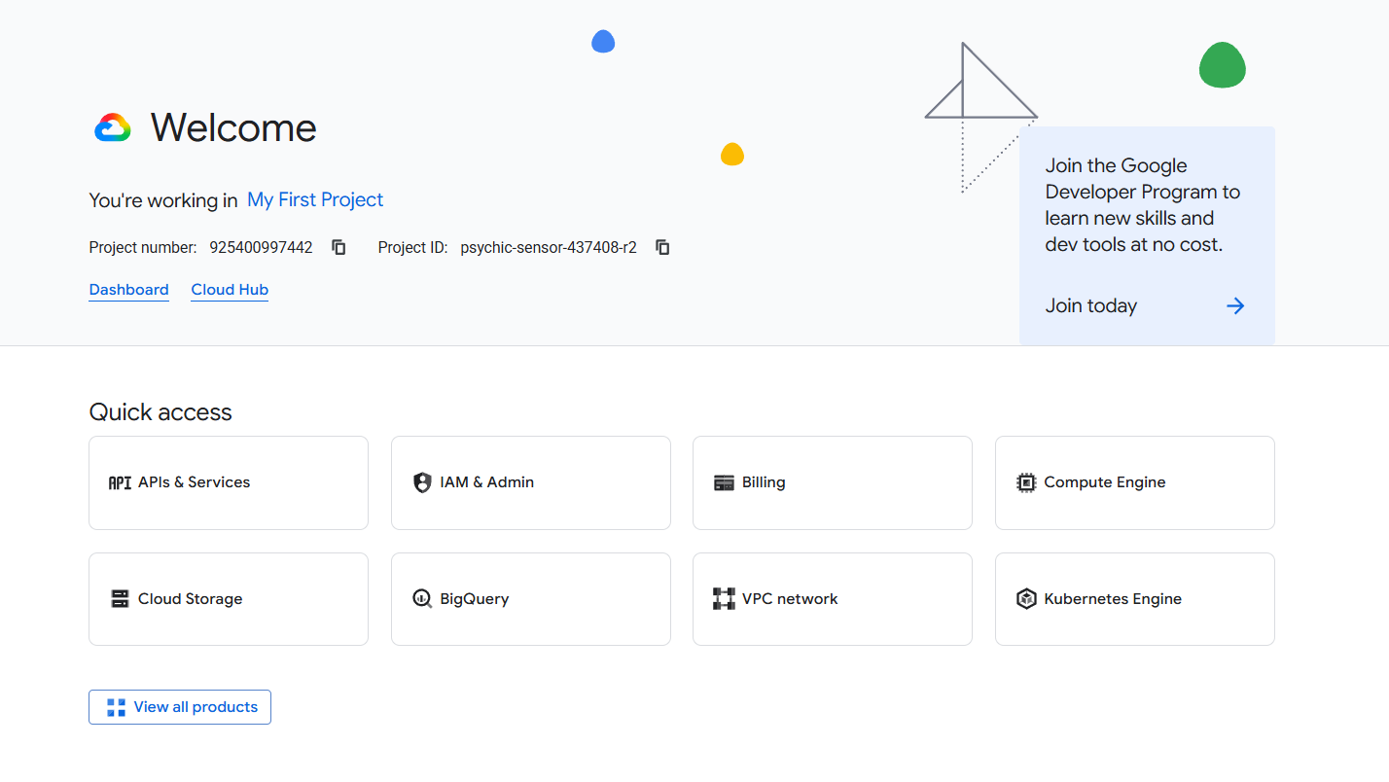Image resolution: width=1389 pixels, height=782 pixels.
Task: Click the View all products button
Action: [x=180, y=707]
